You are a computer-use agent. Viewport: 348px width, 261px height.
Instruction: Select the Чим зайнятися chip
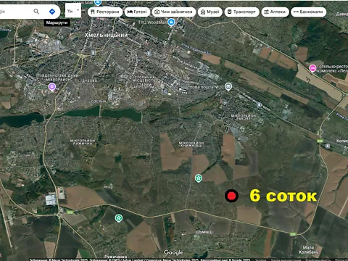173,12
